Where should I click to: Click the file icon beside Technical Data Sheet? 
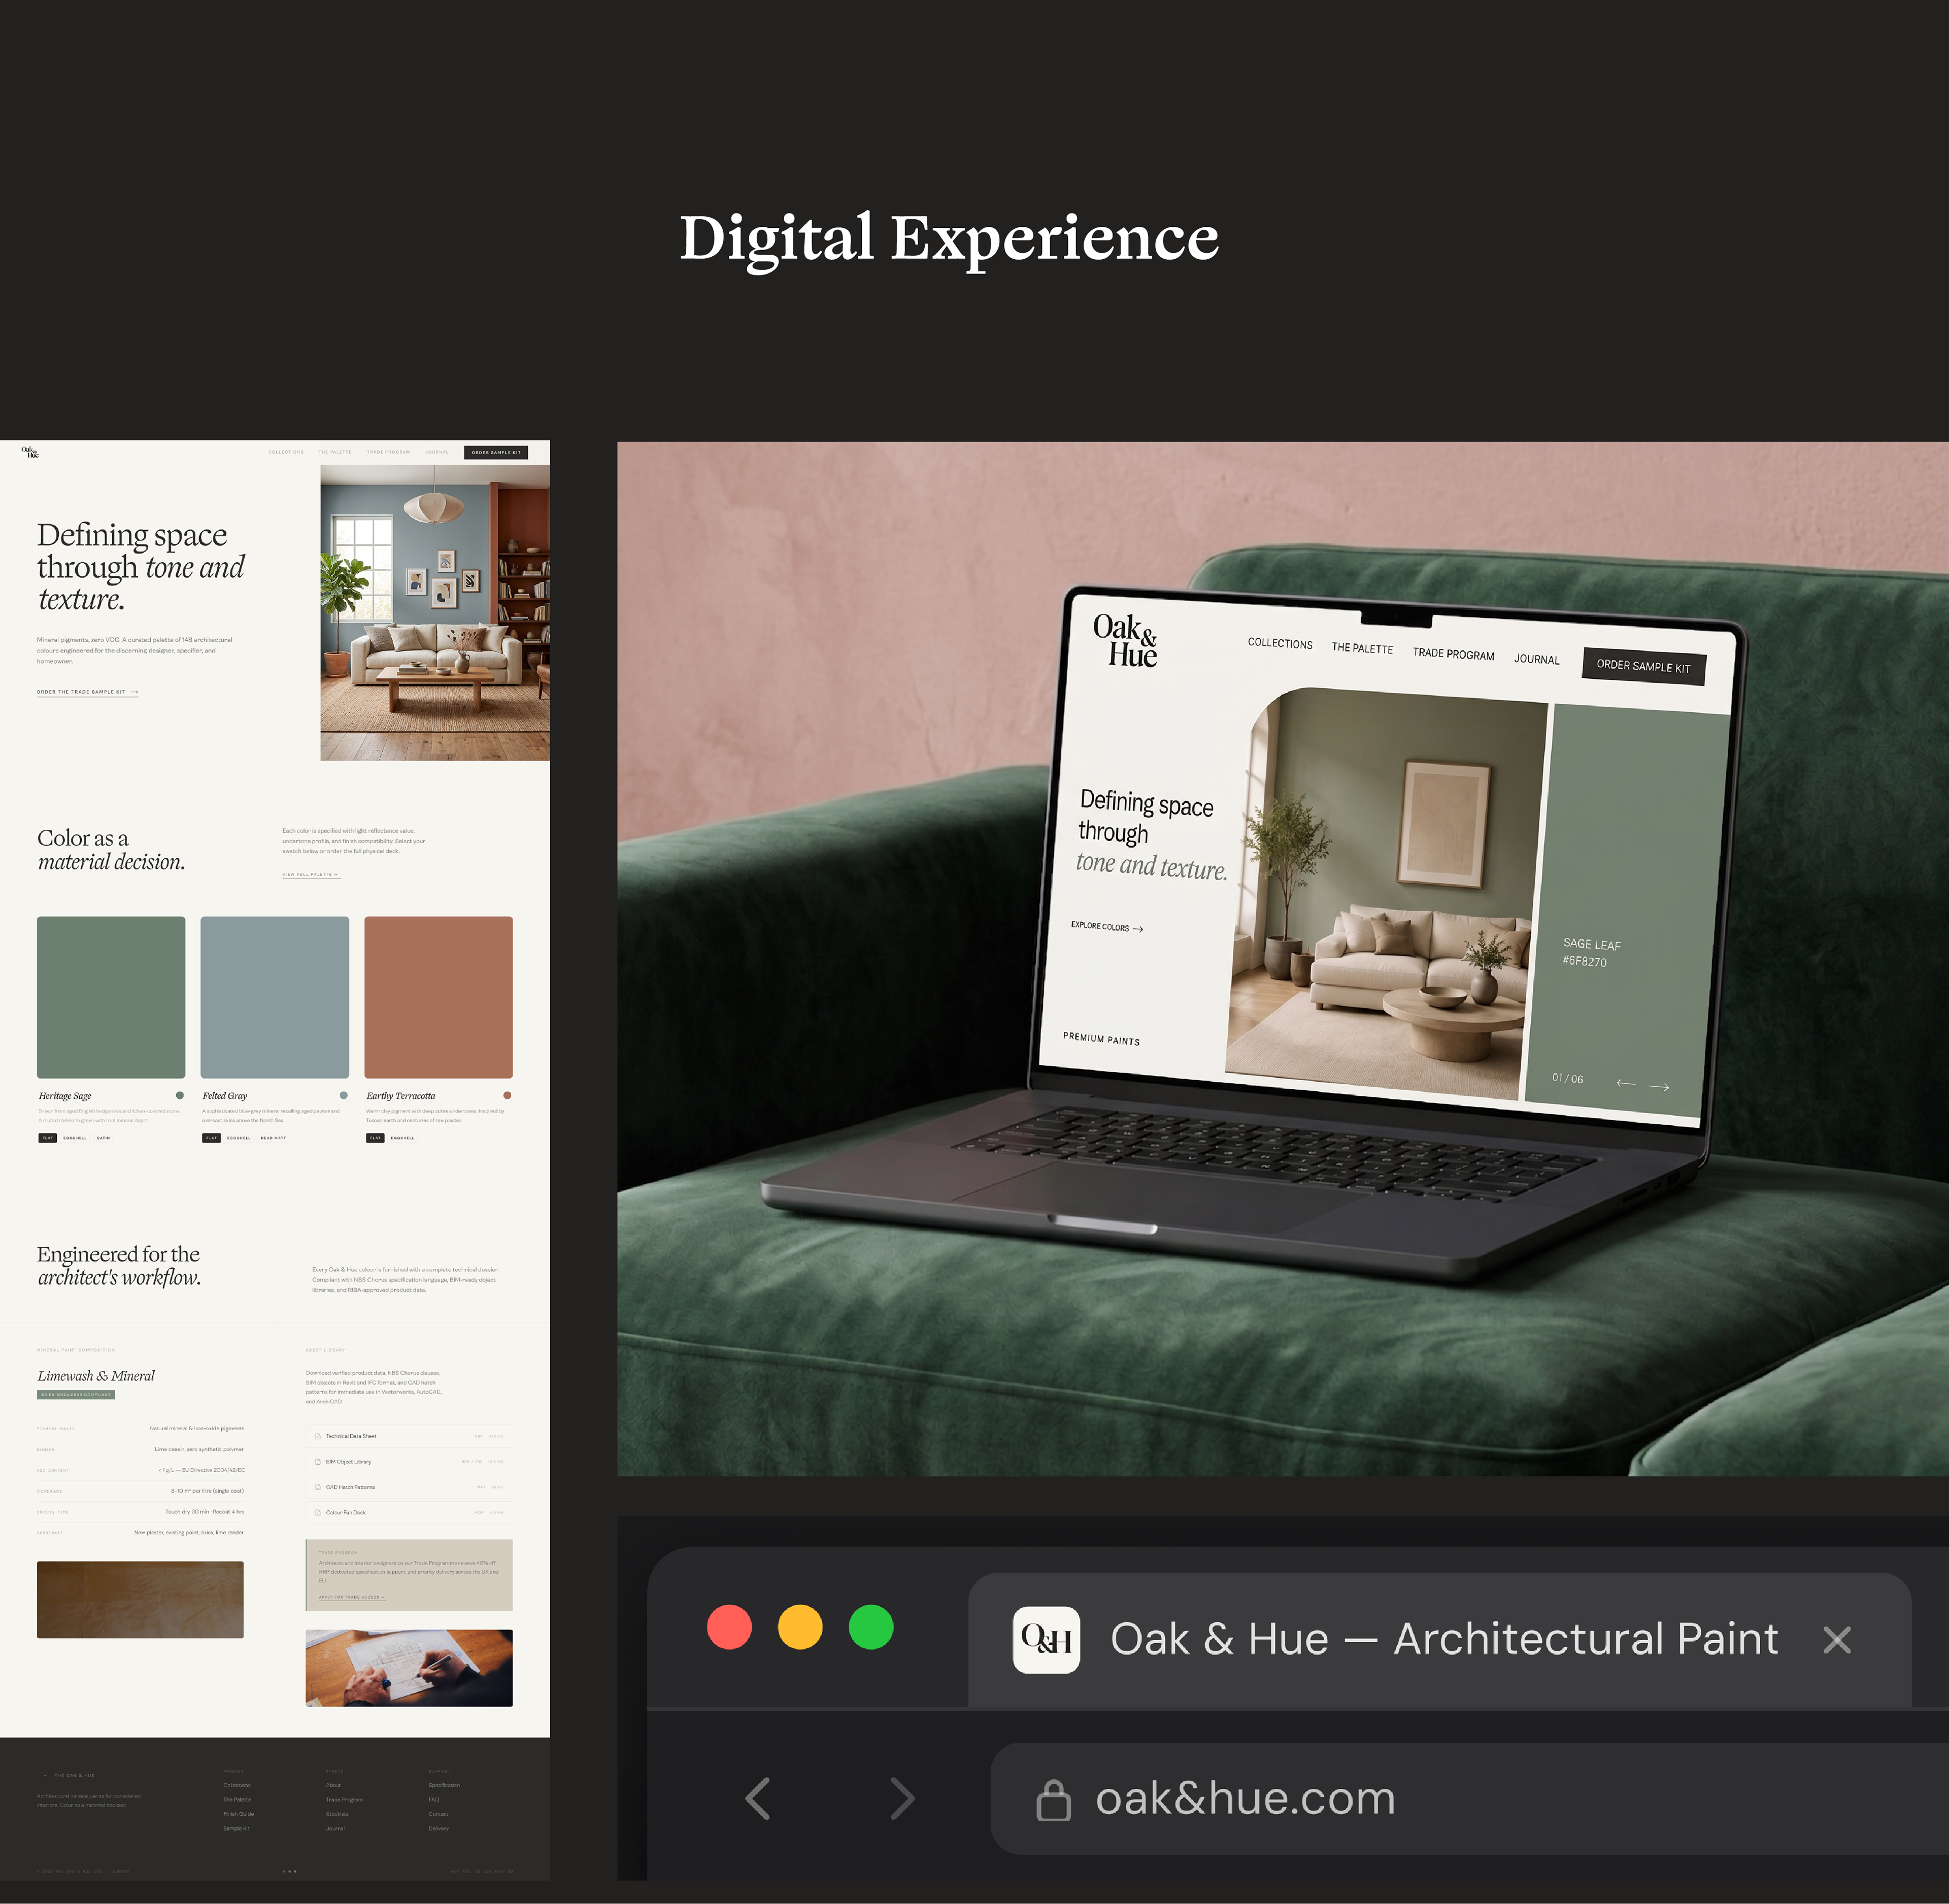pyautogui.click(x=318, y=1436)
